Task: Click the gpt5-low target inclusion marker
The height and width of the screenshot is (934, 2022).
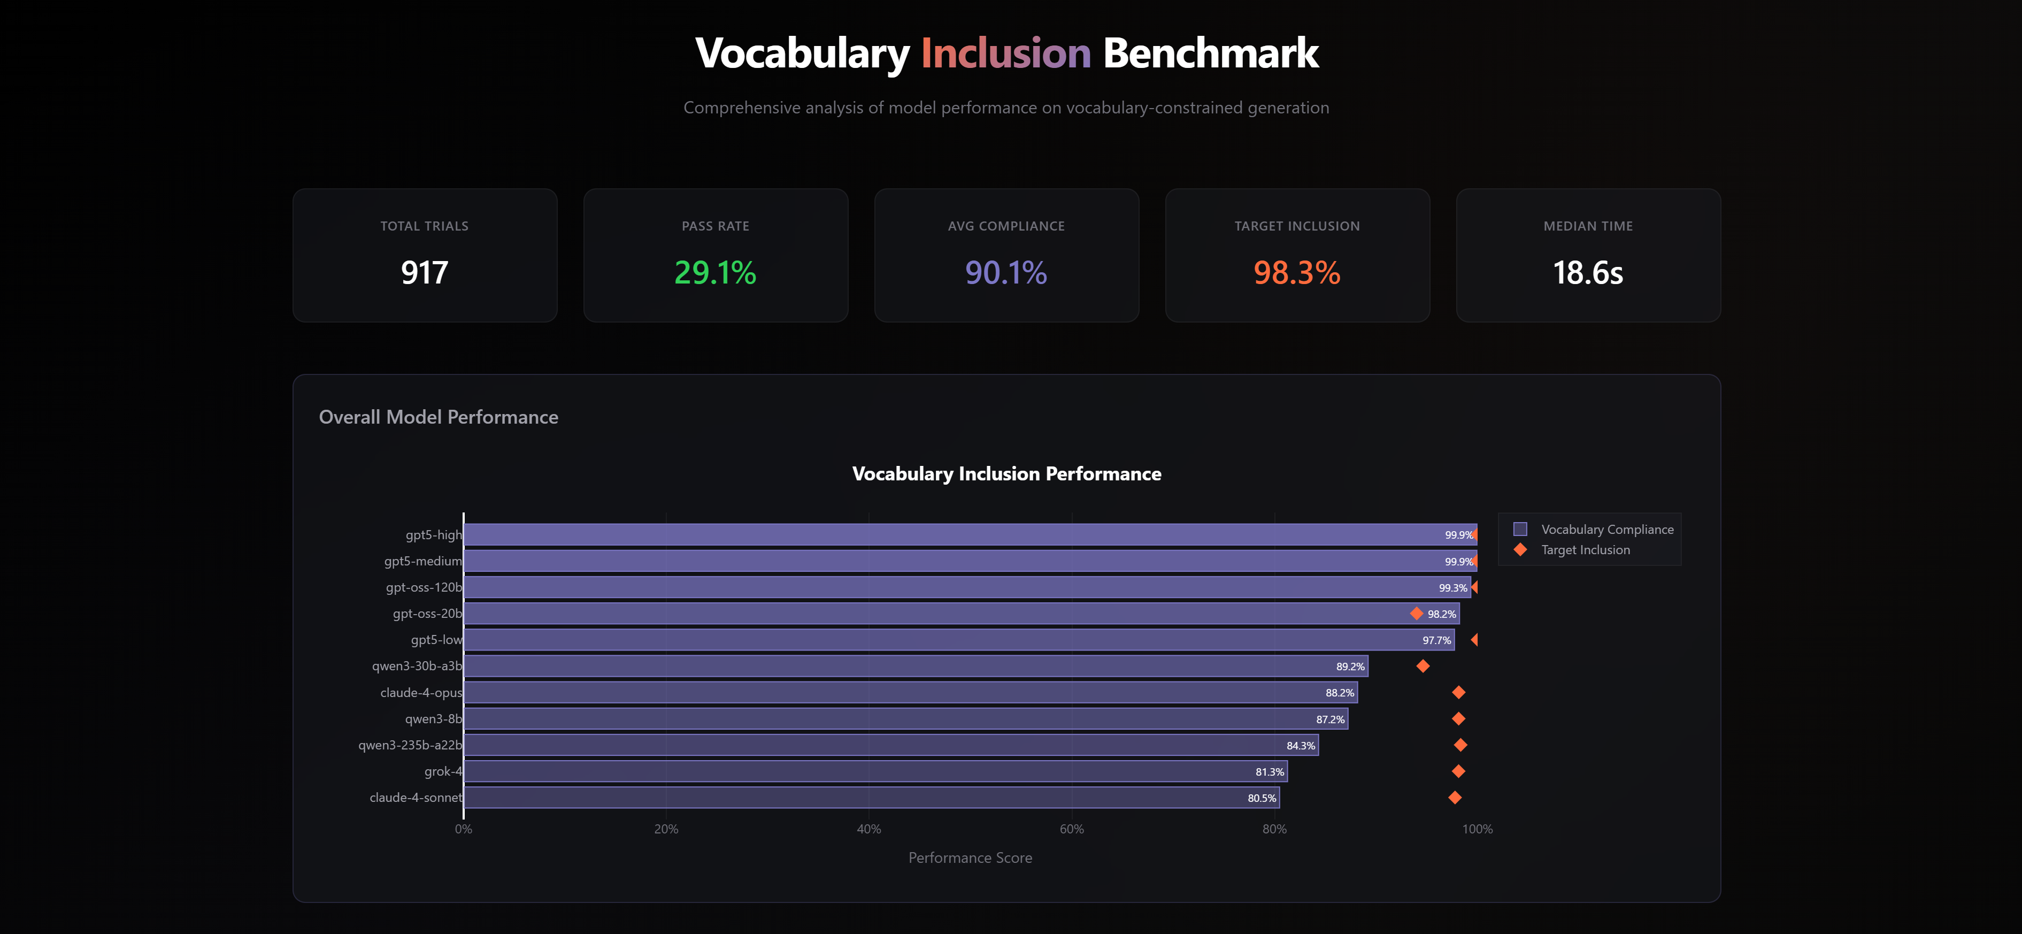Action: 1474,640
